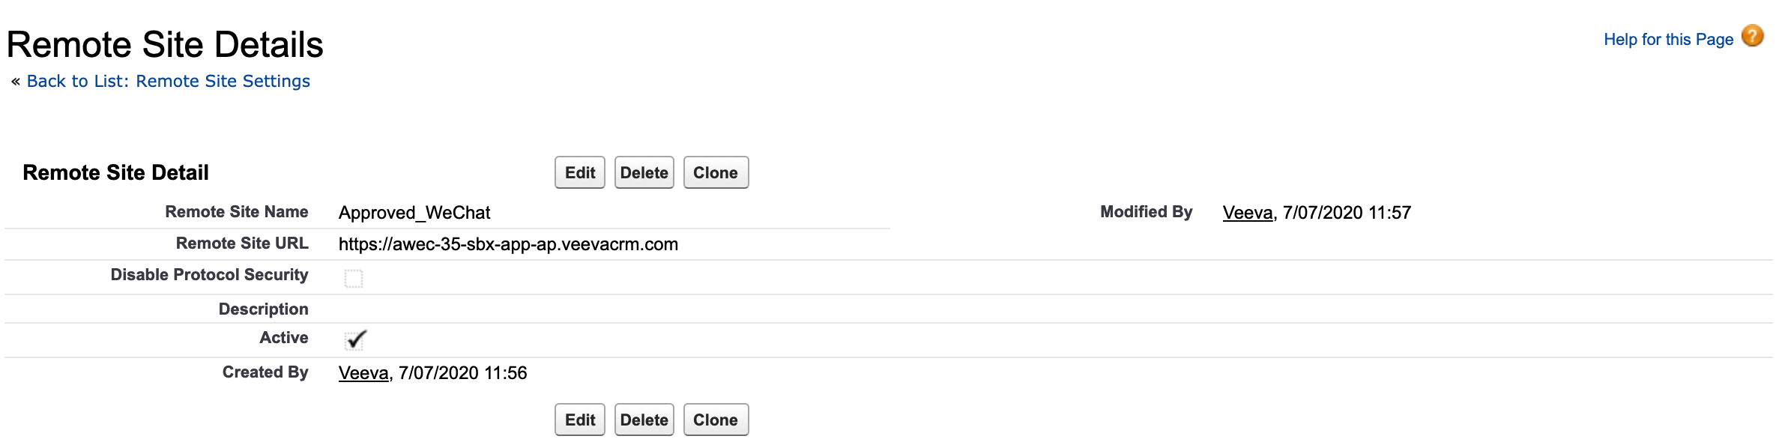Click the veevacrm.com Remote Site URL value

tap(508, 244)
